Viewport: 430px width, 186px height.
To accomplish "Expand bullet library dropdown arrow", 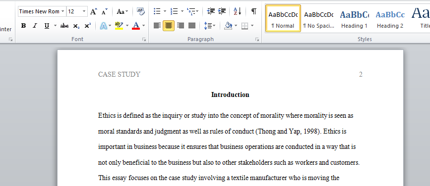I will tap(165, 11).
